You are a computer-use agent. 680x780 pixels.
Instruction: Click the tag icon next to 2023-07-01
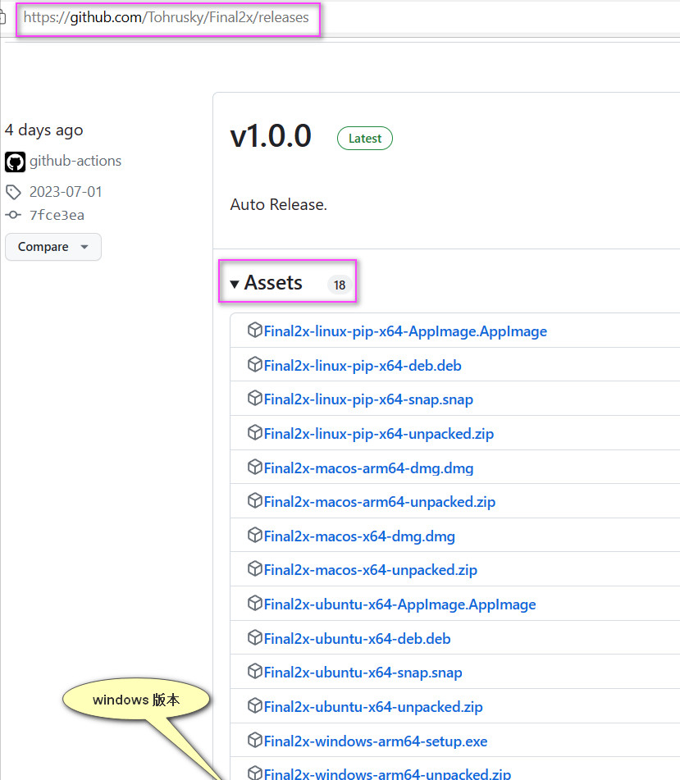[x=13, y=192]
